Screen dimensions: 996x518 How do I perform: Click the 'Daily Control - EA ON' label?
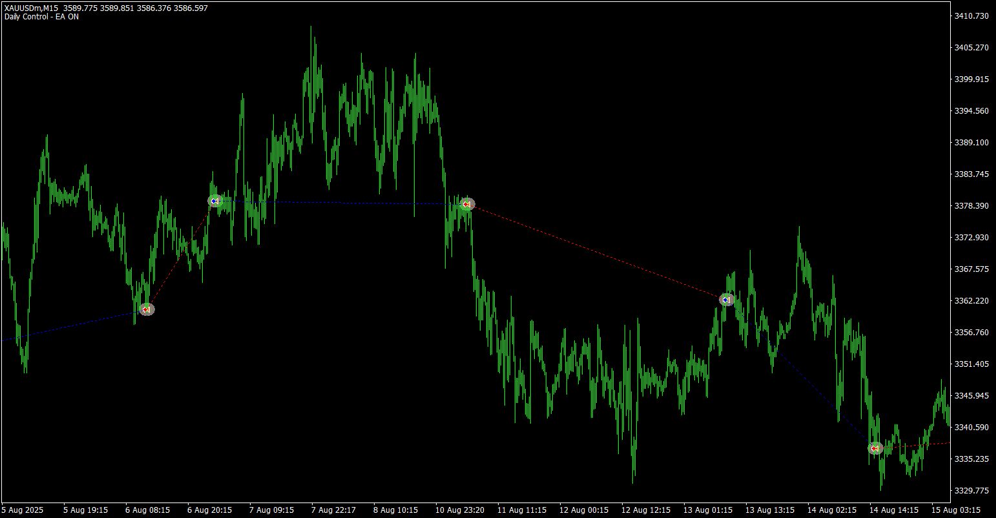[41, 17]
